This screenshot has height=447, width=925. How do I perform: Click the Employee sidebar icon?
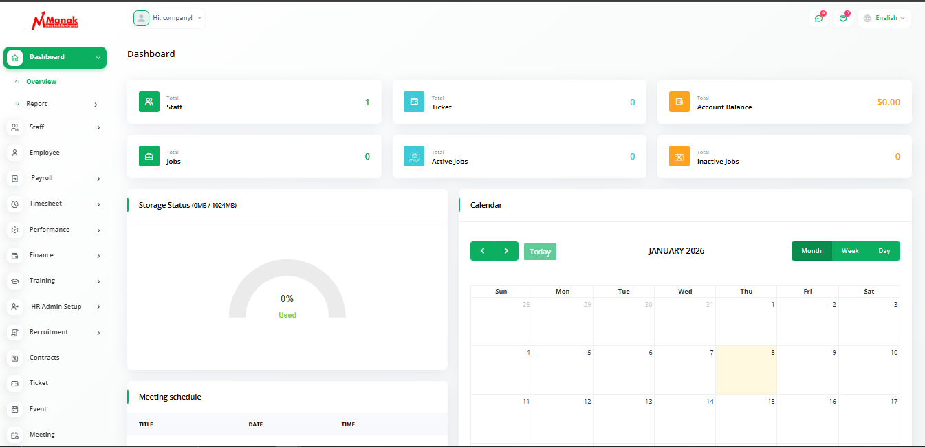[14, 153]
